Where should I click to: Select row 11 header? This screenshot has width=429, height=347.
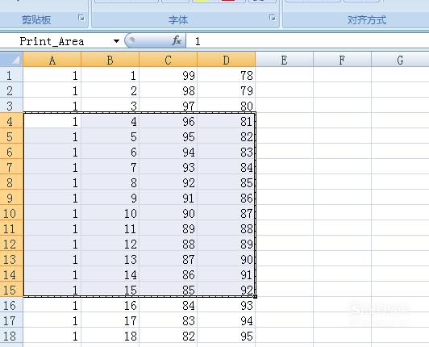pos(11,228)
